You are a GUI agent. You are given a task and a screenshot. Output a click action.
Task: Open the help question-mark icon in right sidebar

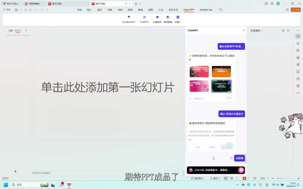(298, 79)
